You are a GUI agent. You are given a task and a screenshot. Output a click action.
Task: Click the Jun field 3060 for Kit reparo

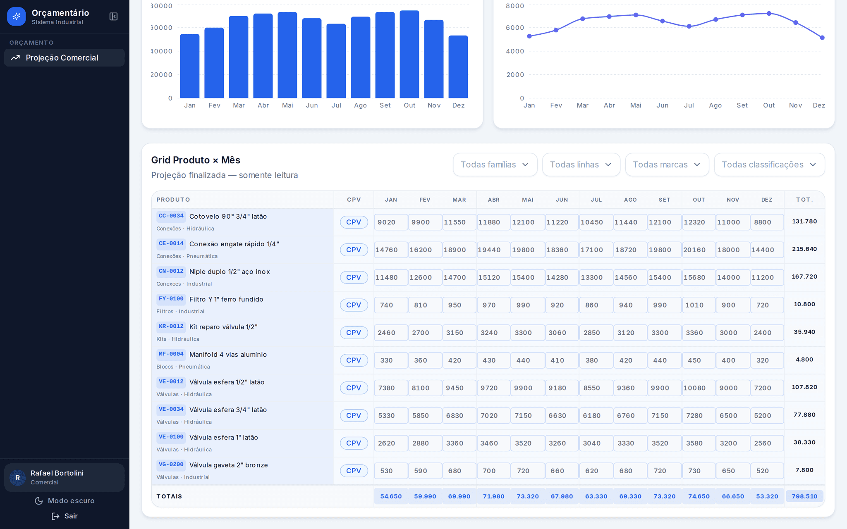562,333
